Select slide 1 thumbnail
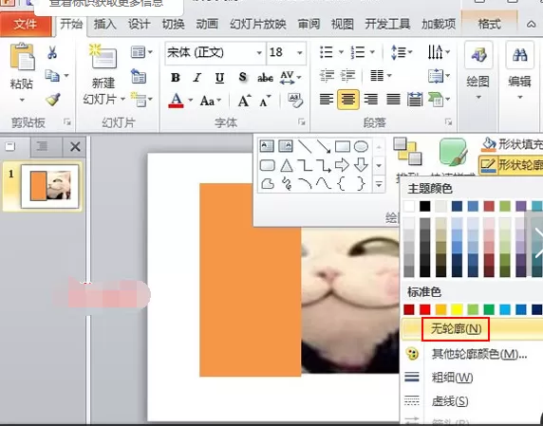The image size is (543, 426). coord(50,187)
